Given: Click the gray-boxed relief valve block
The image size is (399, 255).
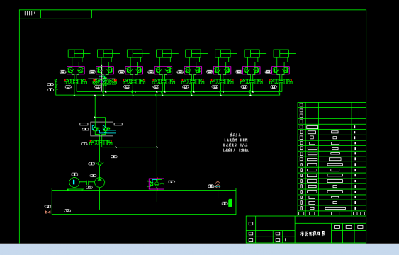Looking at the screenshot, I should click(x=102, y=129).
